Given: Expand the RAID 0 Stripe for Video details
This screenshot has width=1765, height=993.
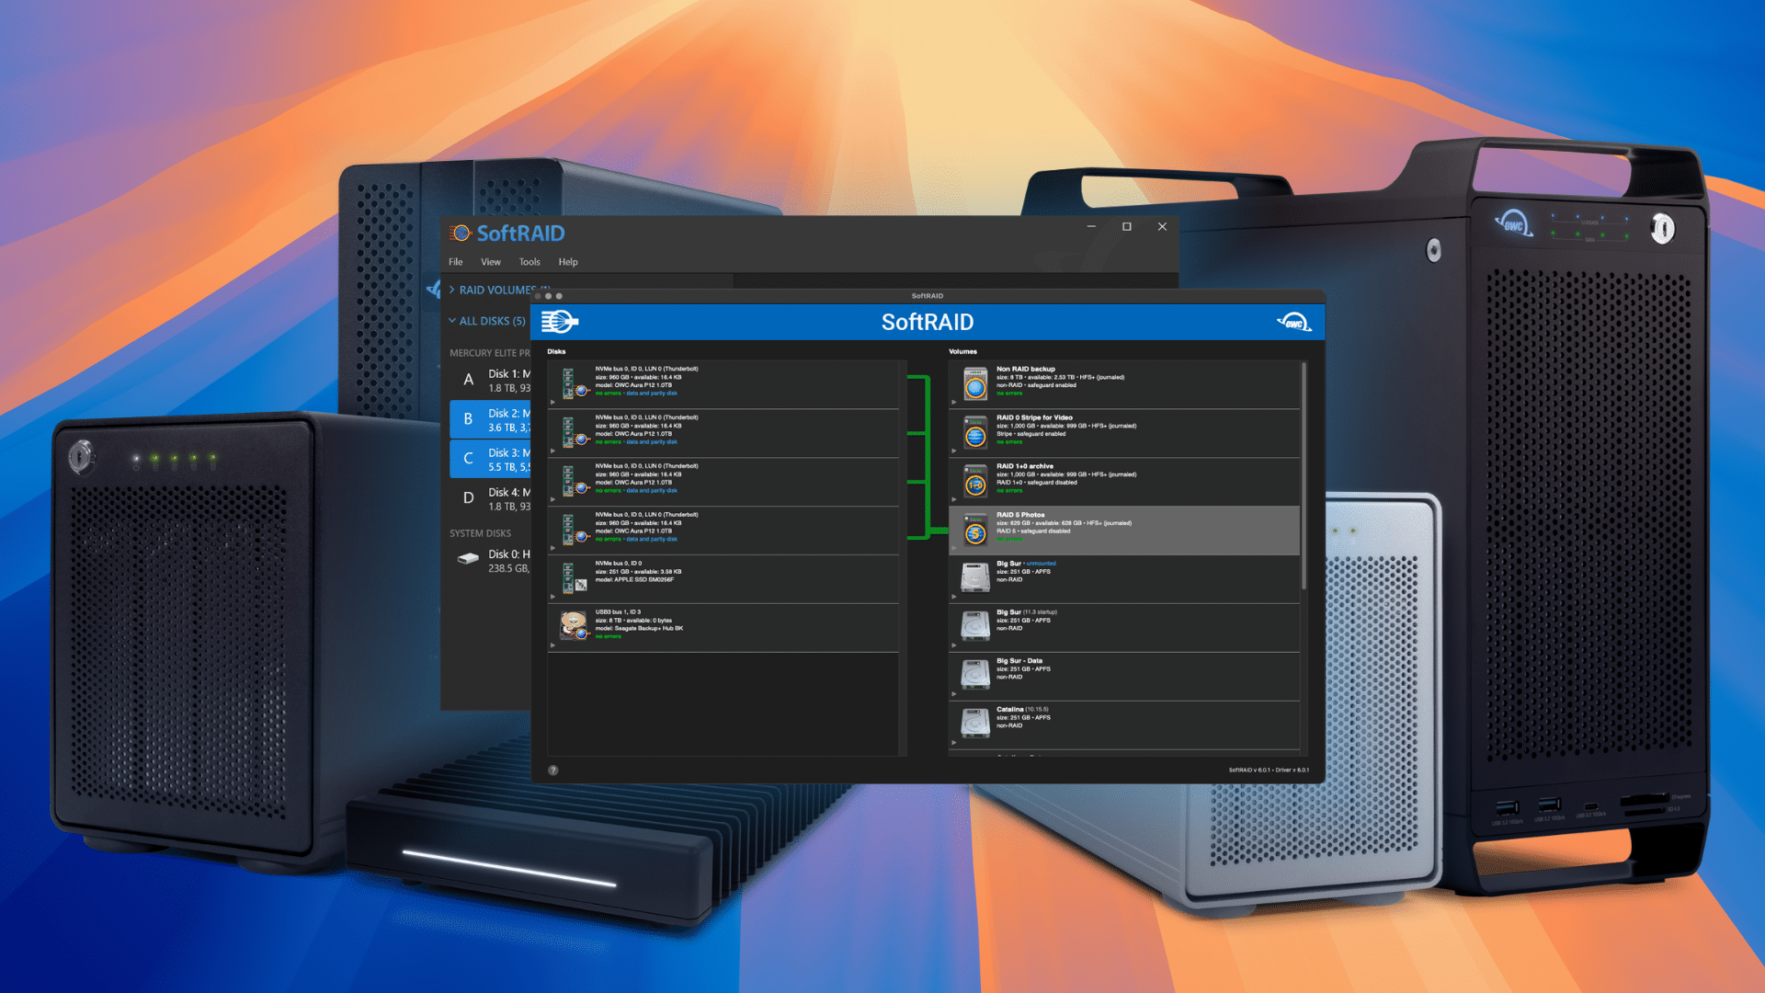Looking at the screenshot, I should pos(954,451).
